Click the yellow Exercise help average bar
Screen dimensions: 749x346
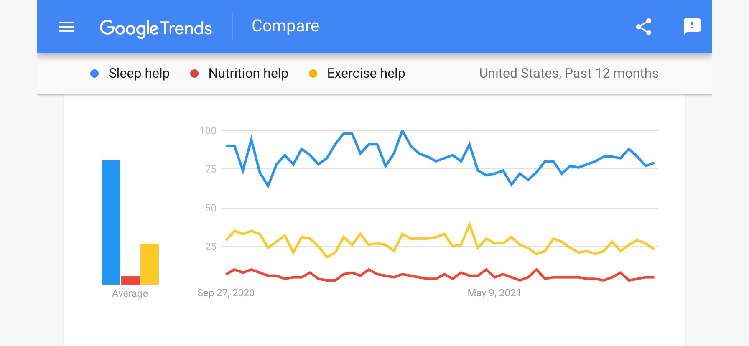[150, 263]
